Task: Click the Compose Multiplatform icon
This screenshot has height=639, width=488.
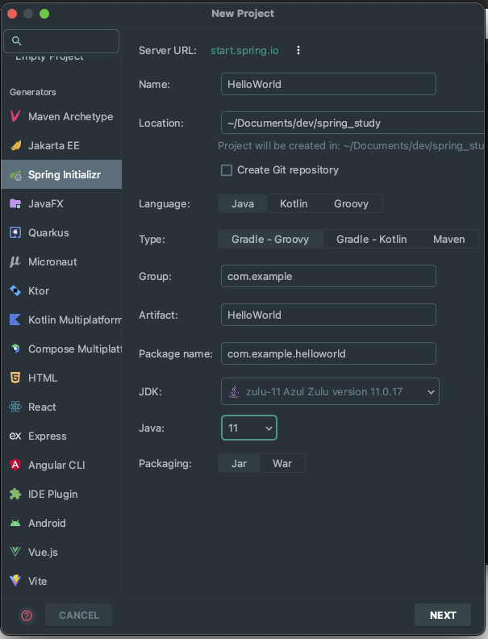Action: pos(15,349)
